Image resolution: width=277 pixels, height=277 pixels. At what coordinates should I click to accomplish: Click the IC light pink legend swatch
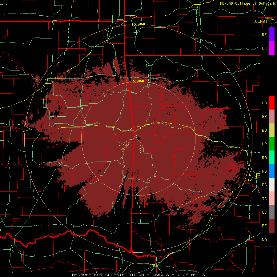[x=272, y=199]
